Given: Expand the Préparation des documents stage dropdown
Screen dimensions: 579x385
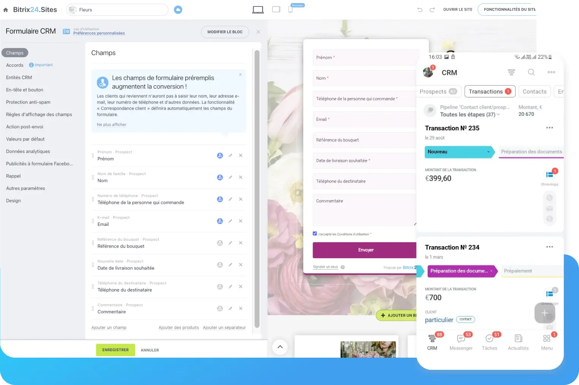Looking at the screenshot, I should click(x=491, y=271).
